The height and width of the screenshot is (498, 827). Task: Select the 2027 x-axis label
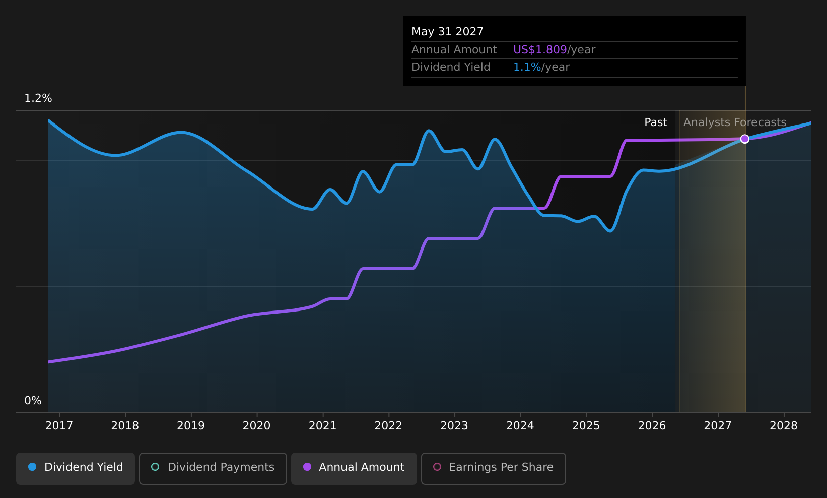click(x=718, y=426)
